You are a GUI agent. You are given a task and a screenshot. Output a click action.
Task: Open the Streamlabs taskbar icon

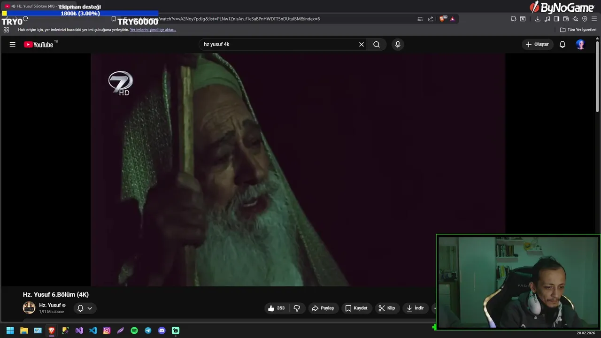coord(176,330)
